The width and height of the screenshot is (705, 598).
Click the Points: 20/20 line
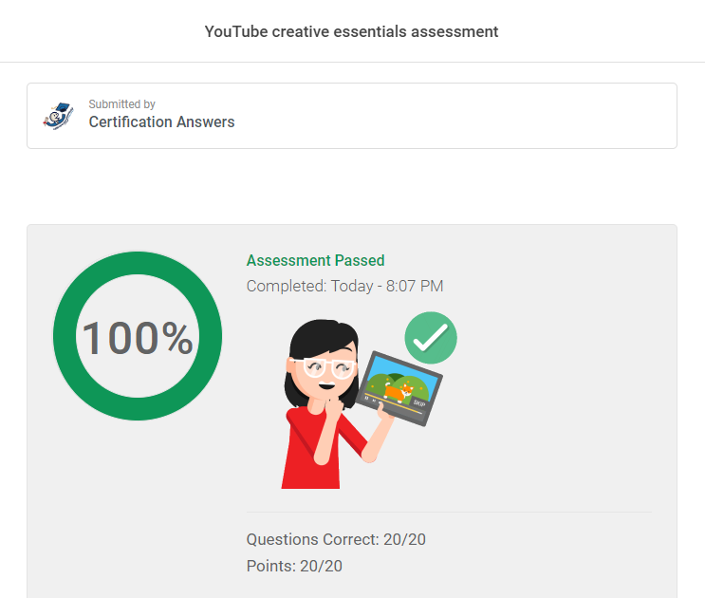pos(294,566)
